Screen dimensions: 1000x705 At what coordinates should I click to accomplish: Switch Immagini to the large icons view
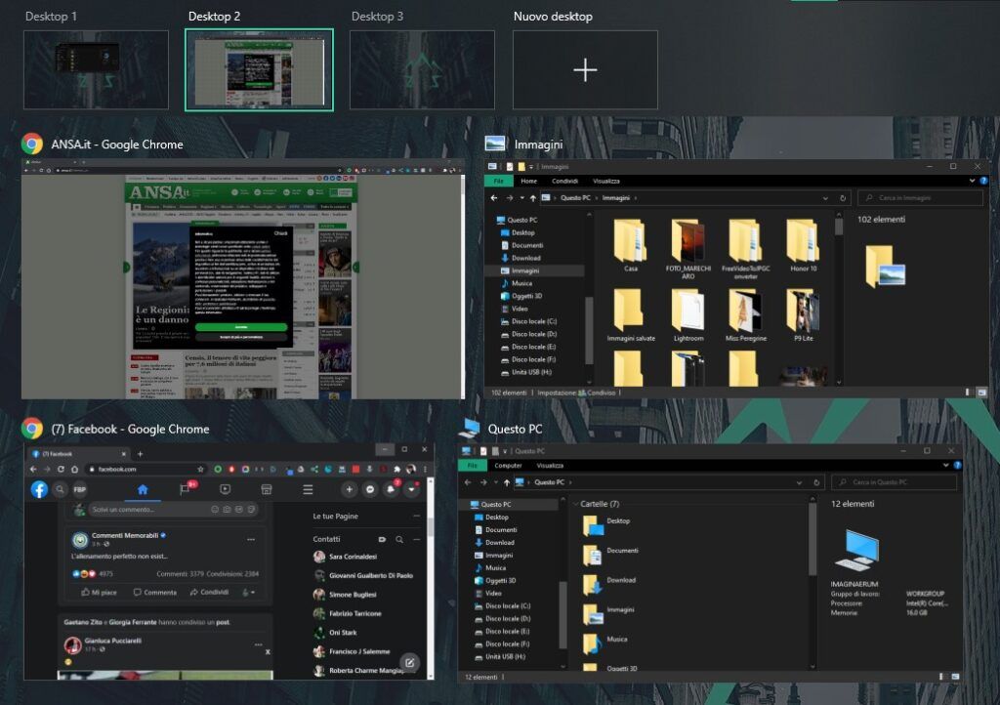[x=981, y=393]
